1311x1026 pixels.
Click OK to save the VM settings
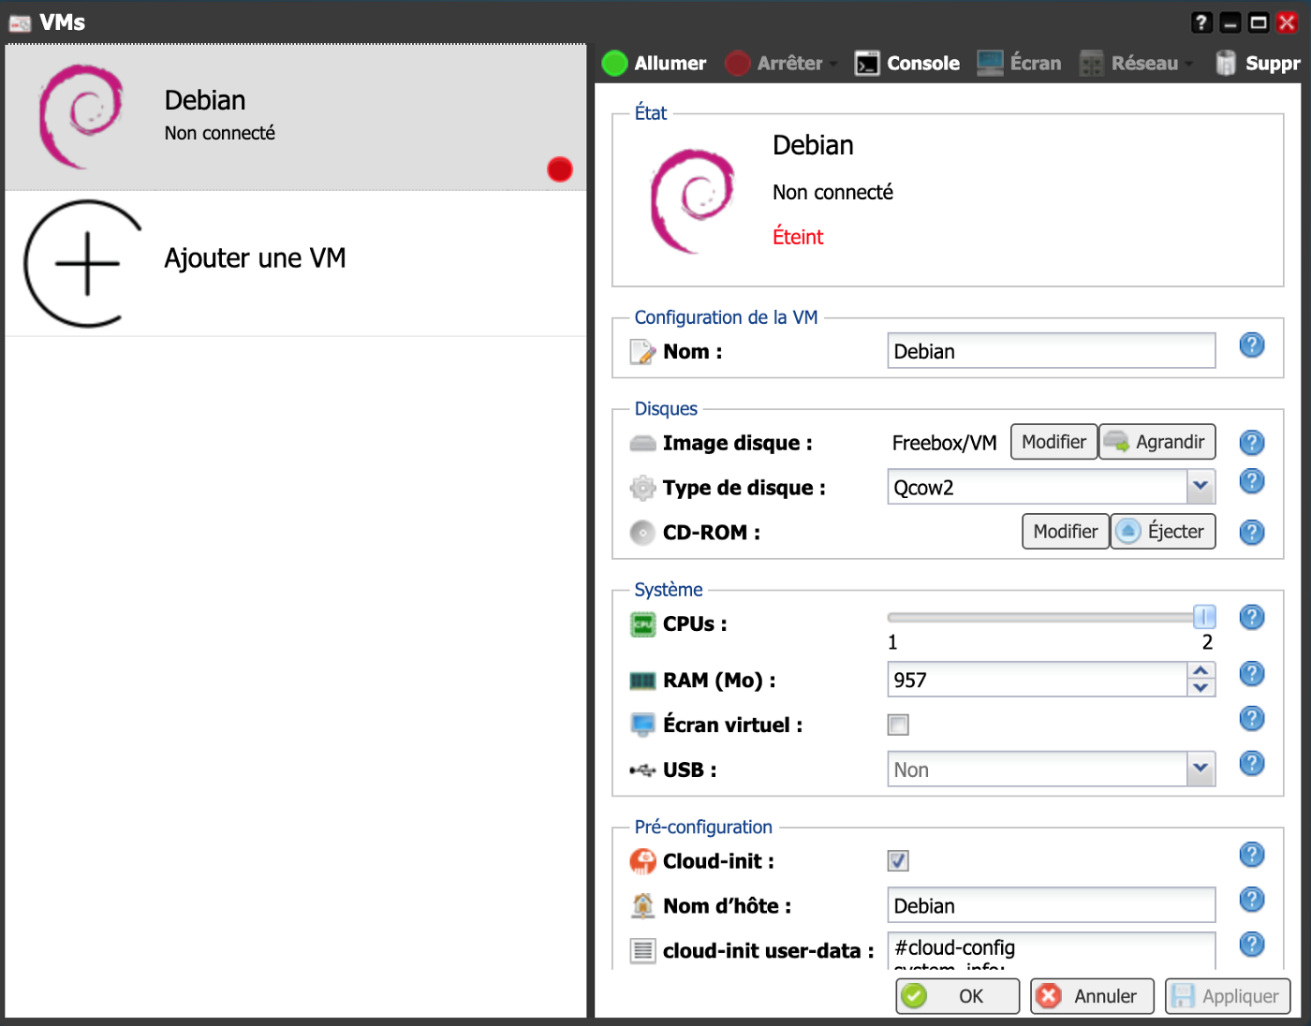pos(957,995)
